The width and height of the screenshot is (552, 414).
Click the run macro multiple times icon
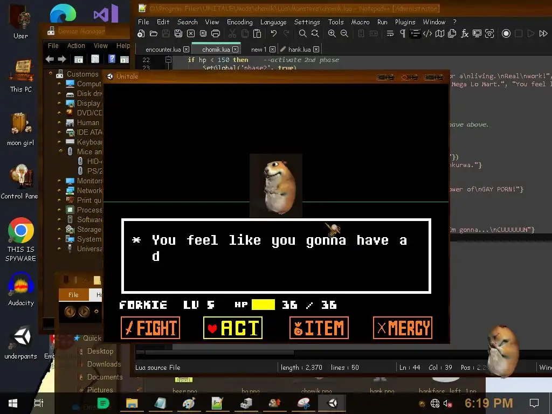tap(543, 33)
